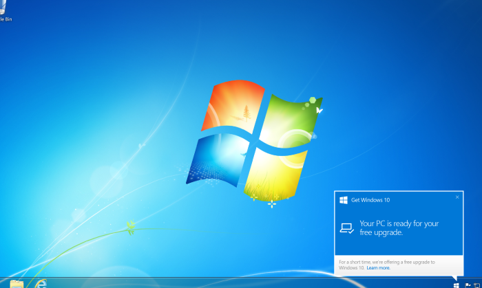Click the "For a short time" footer text
Screen dimensions: 482x288
387,265
